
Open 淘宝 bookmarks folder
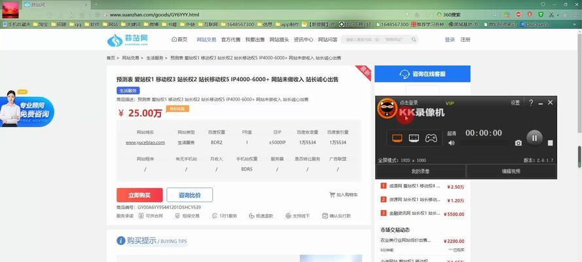point(40,24)
